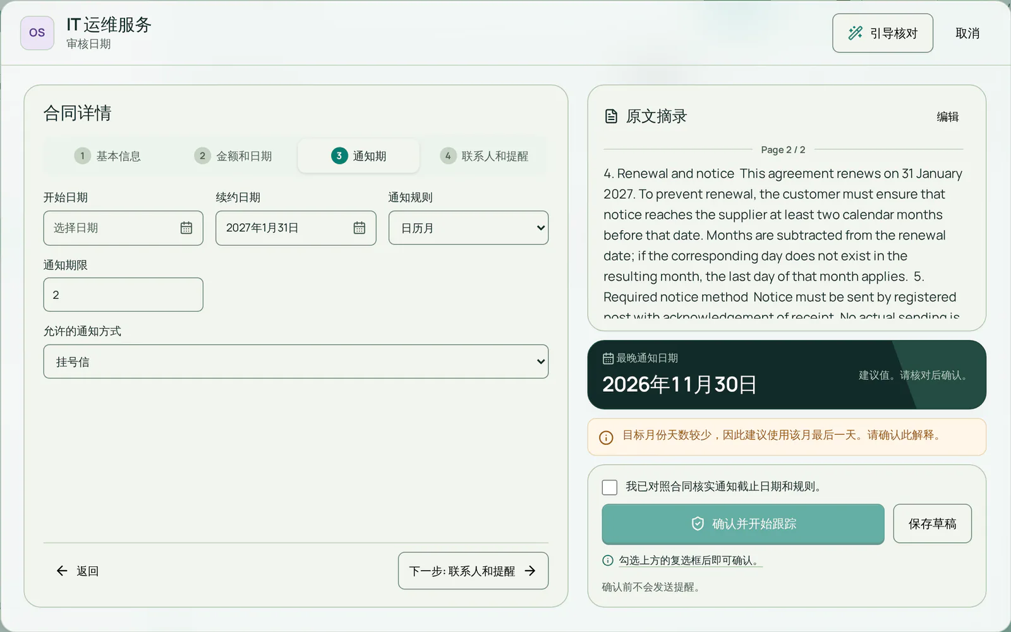Click the document icon beside 原文摘录
Image resolution: width=1011 pixels, height=632 pixels.
tap(611, 116)
